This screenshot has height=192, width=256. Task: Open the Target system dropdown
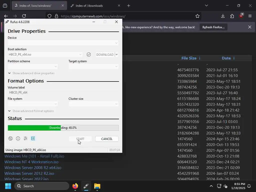pos(93,66)
